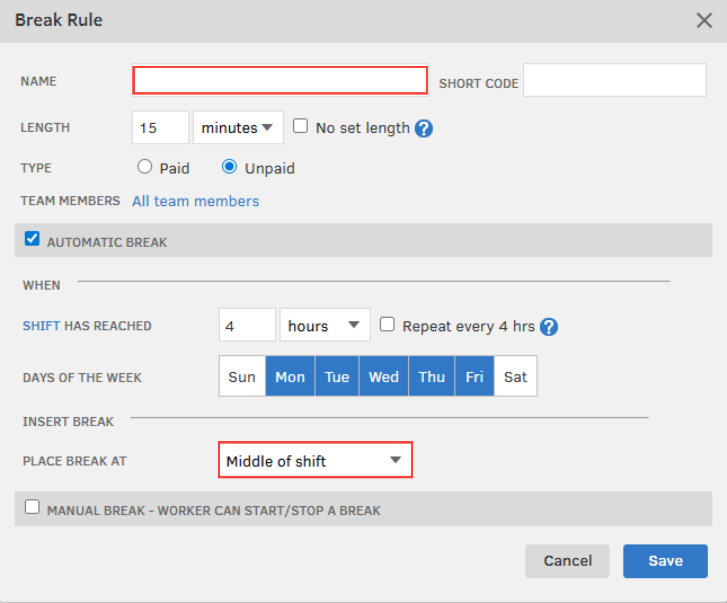Click into the Name input field
This screenshot has width=727, height=603.
(280, 80)
